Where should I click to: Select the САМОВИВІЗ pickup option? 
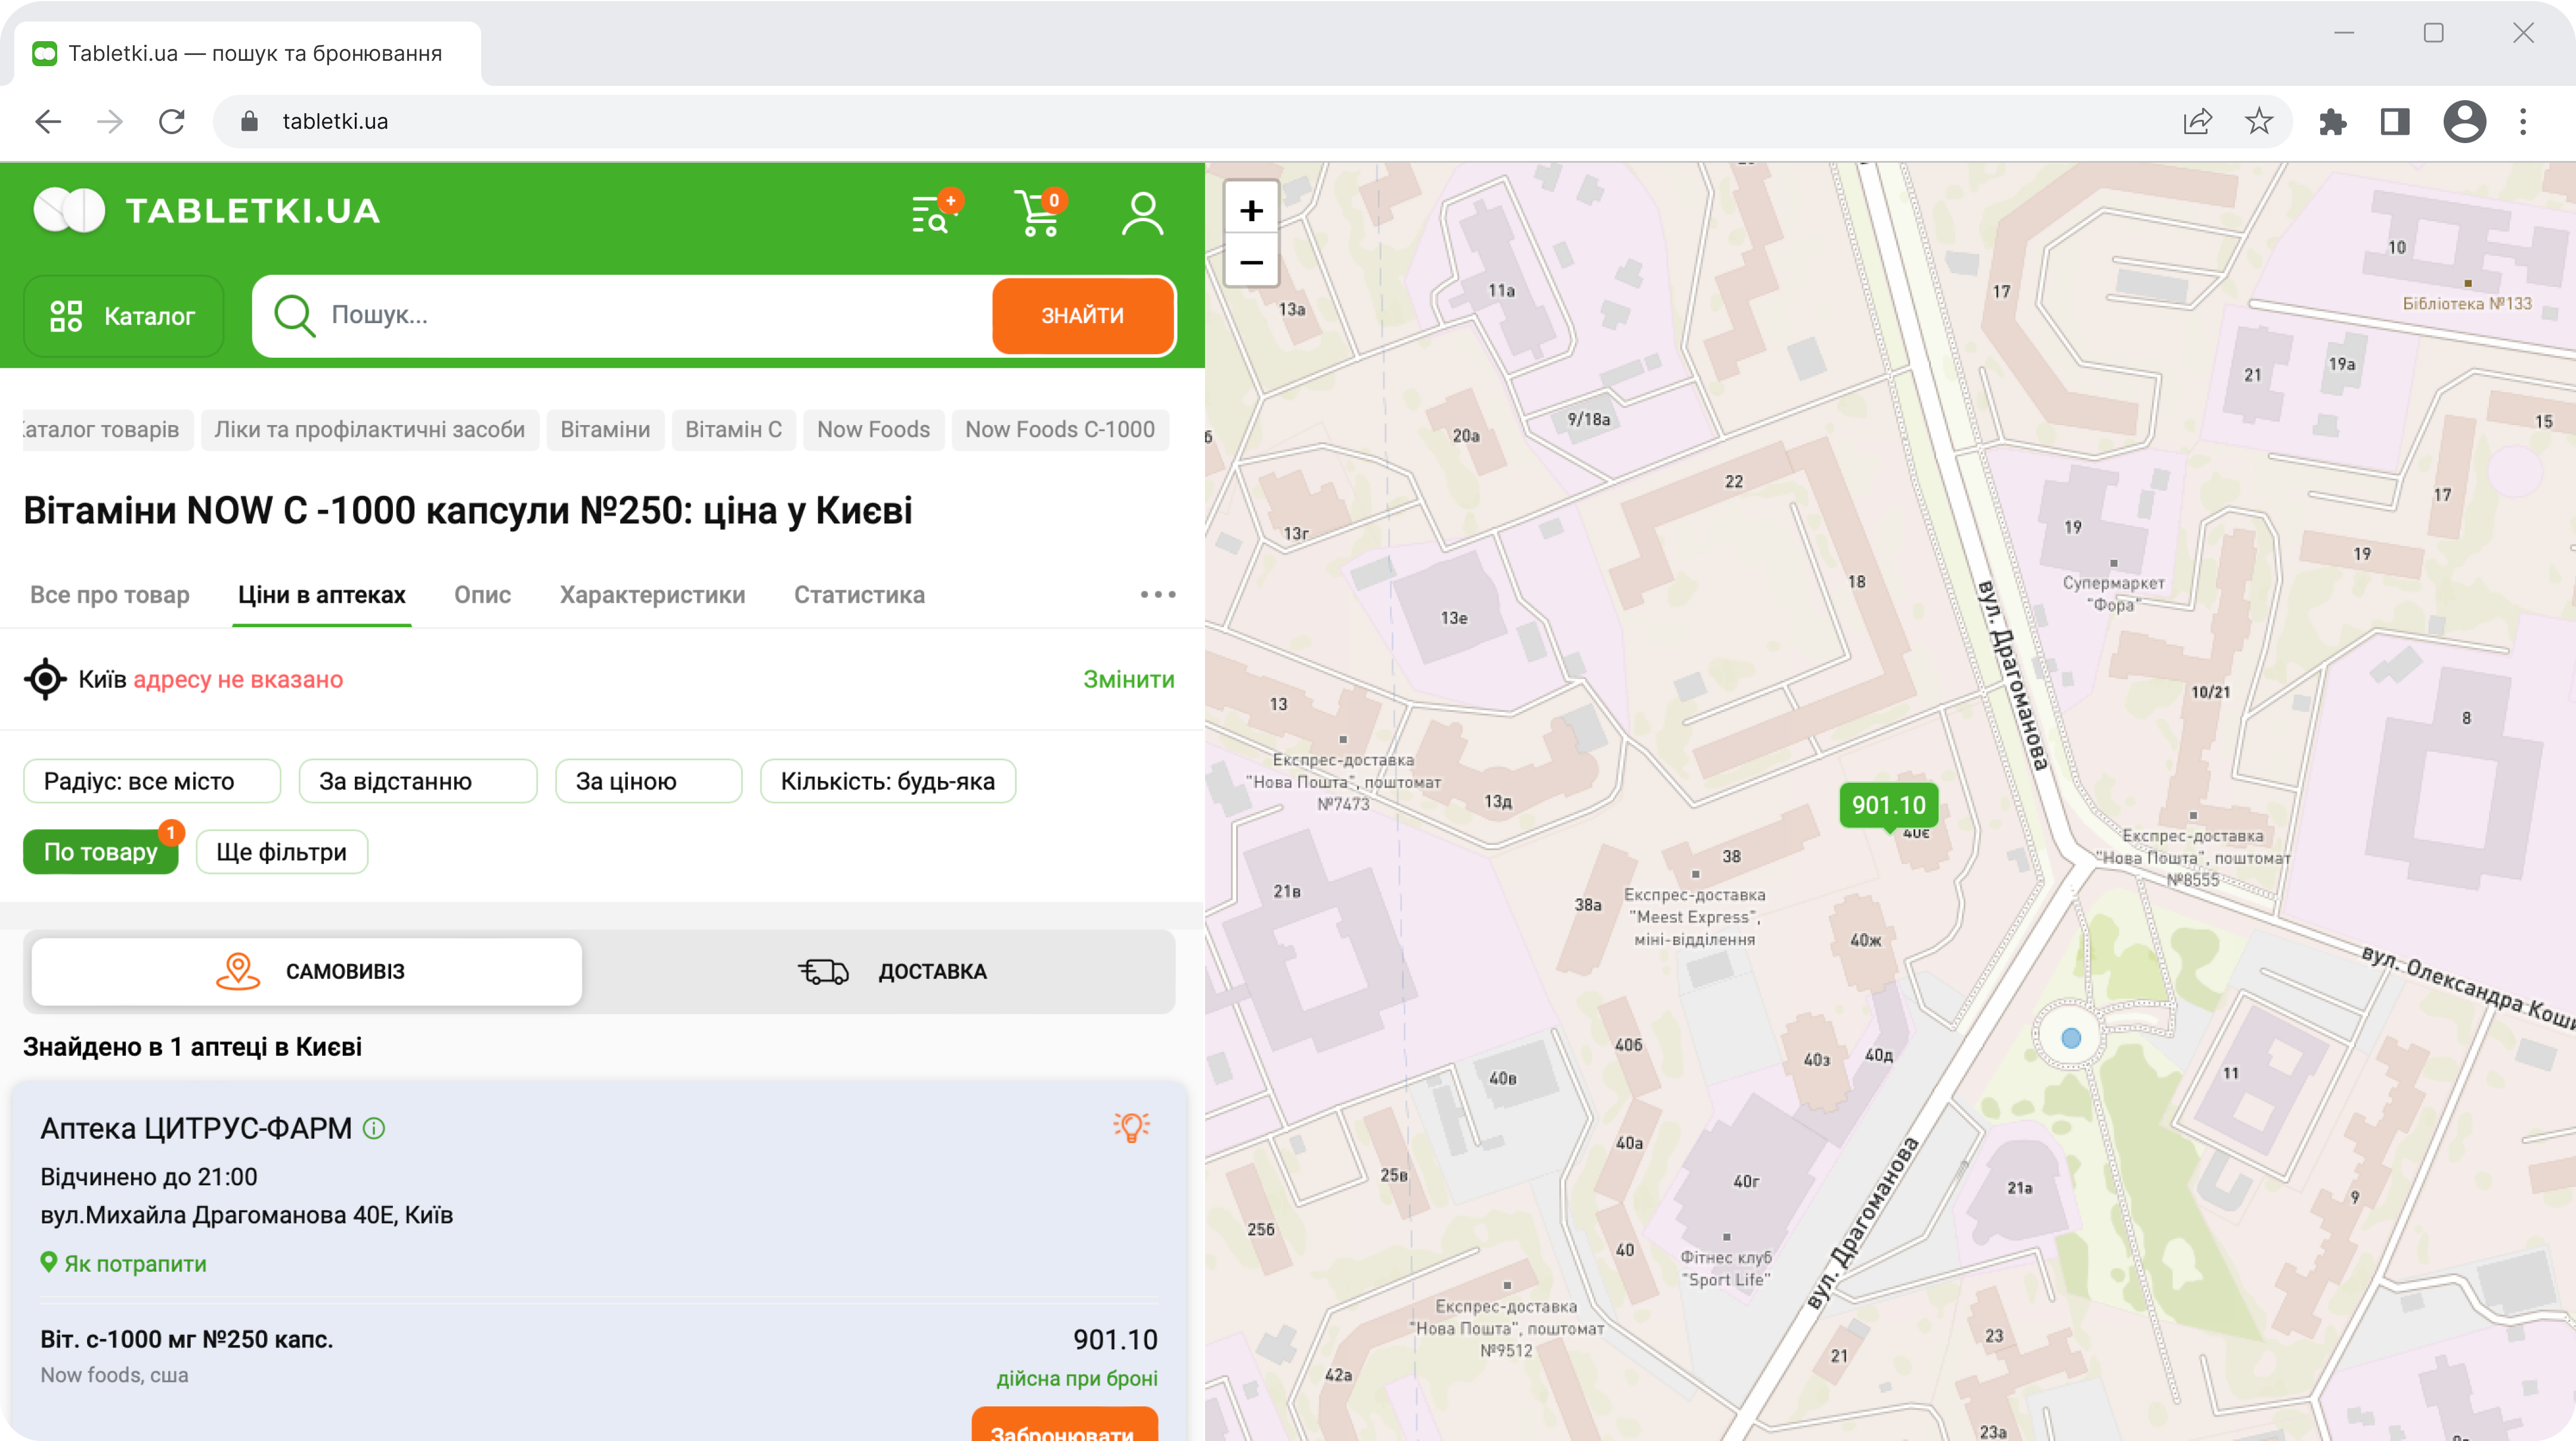pos(307,971)
